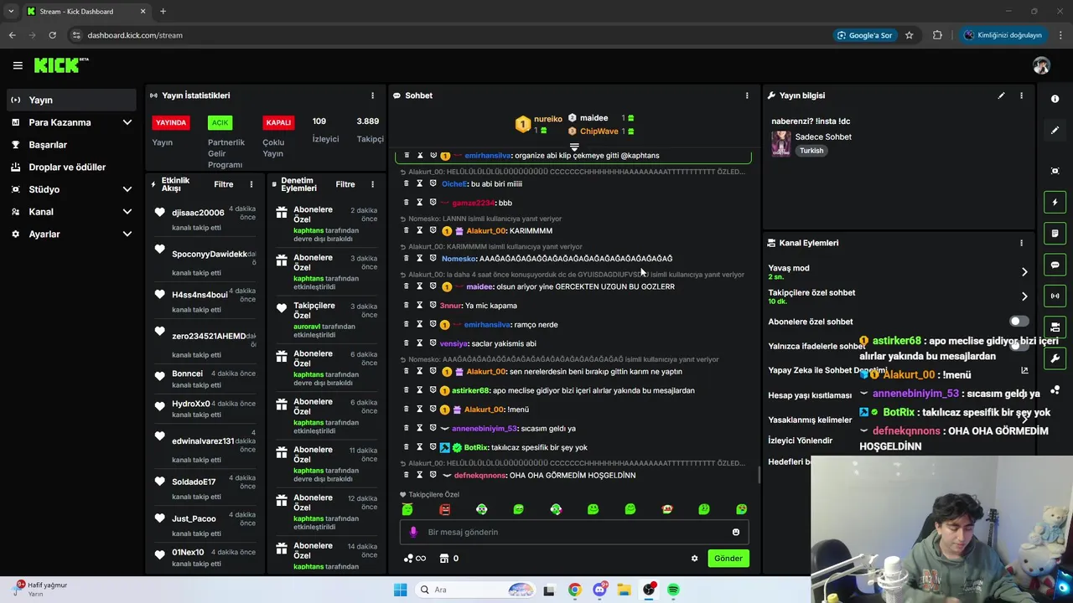1073x603 pixels.
Task: Go to Yayın in left sidebar
Action: tap(70, 100)
